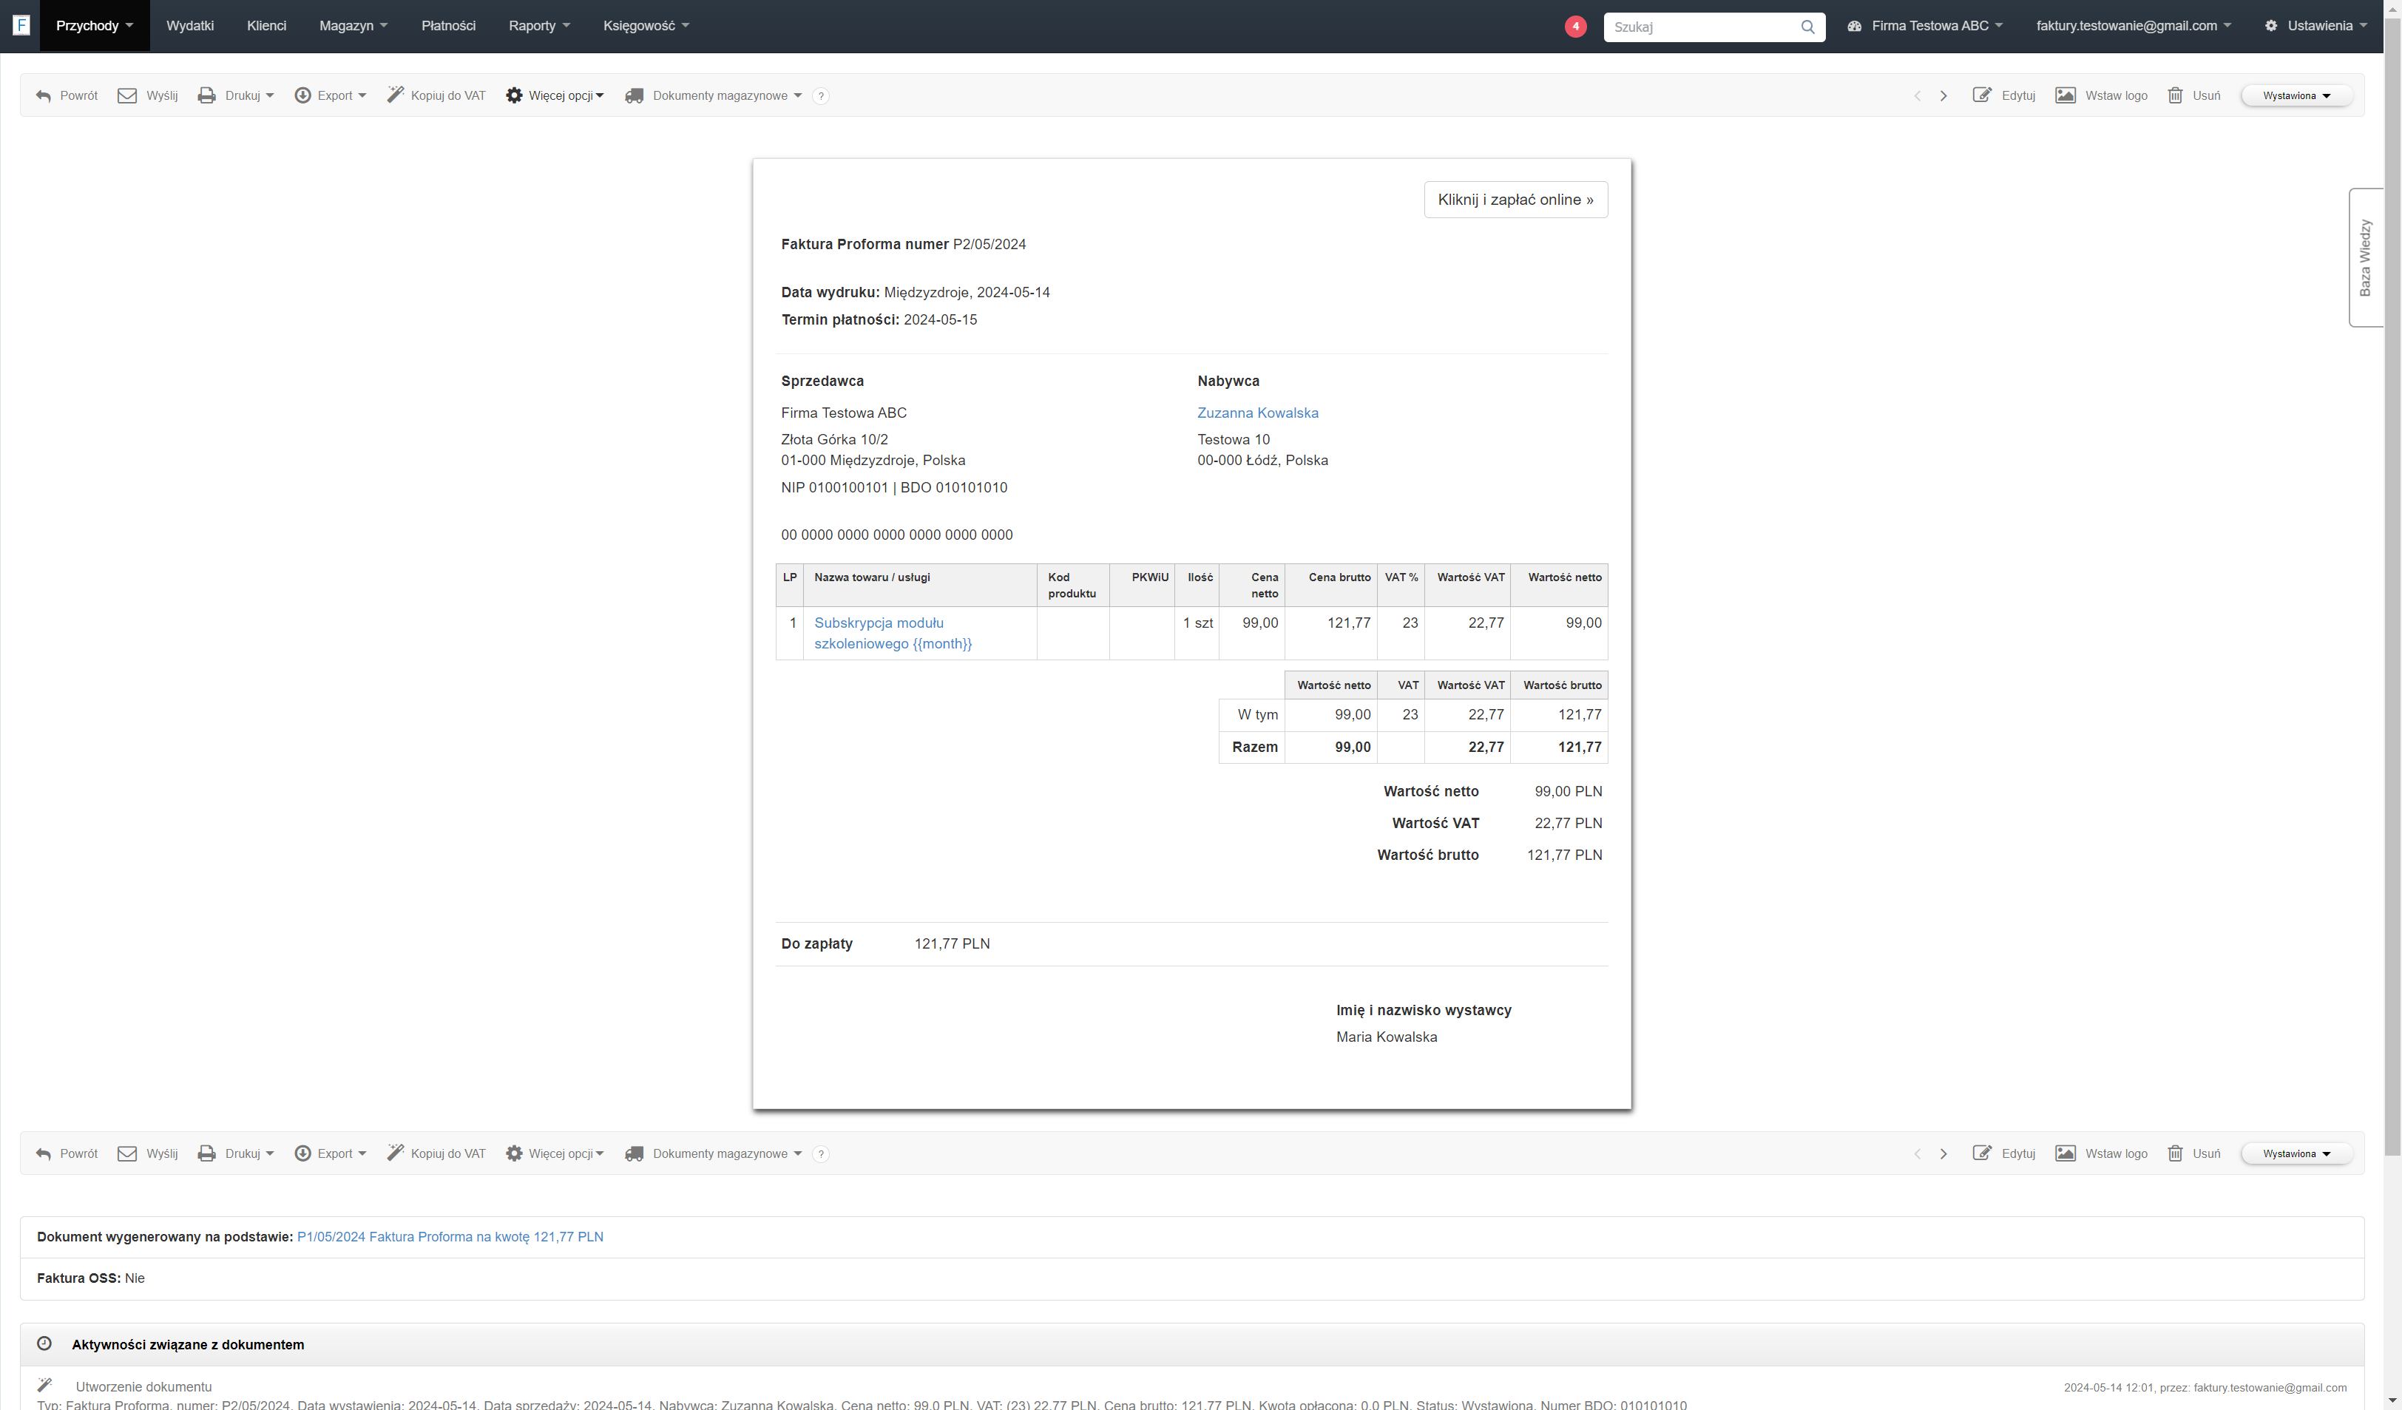Open the Ustawienia settings dropdown
The height and width of the screenshot is (1410, 2402).
2316,27
